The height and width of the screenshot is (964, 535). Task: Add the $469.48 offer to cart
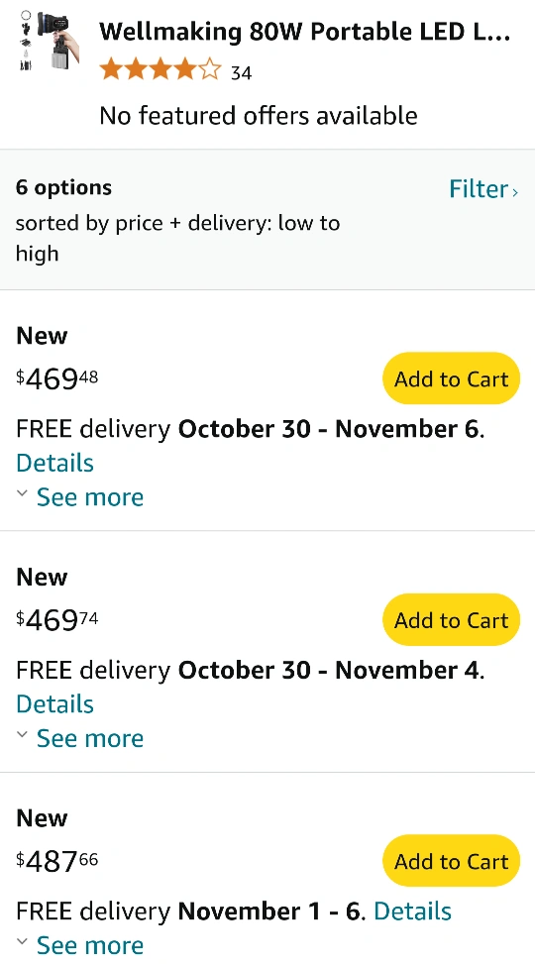coord(452,378)
